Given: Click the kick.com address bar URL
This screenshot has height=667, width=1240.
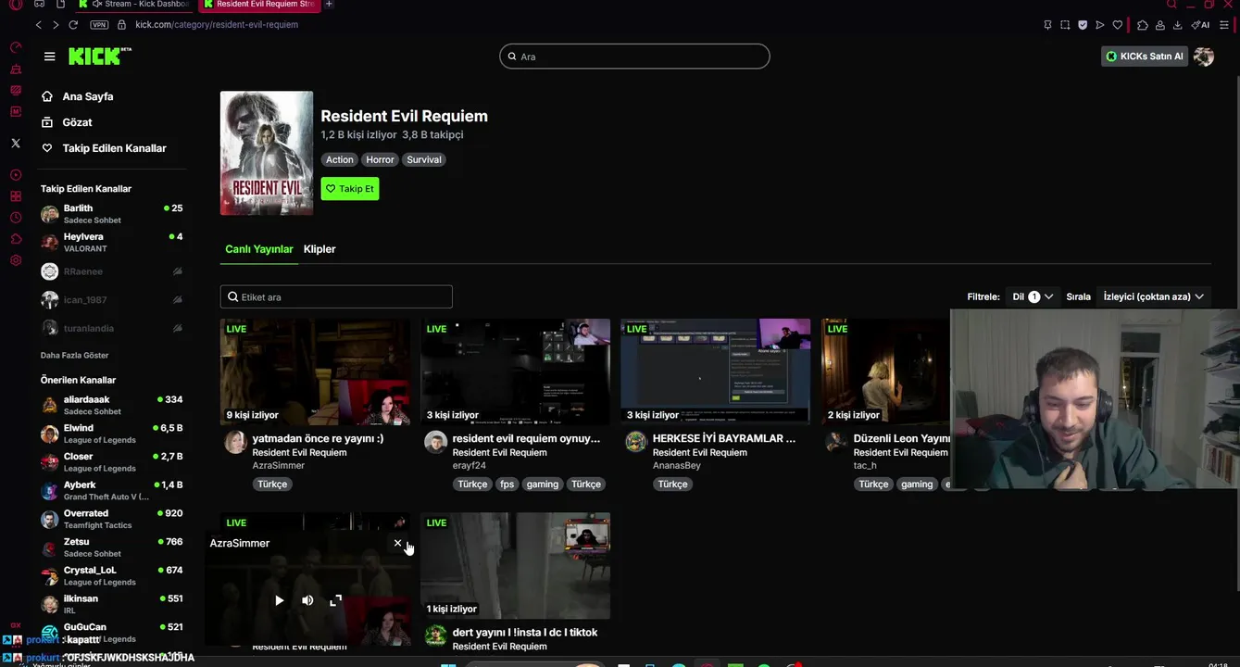Looking at the screenshot, I should pos(217,25).
